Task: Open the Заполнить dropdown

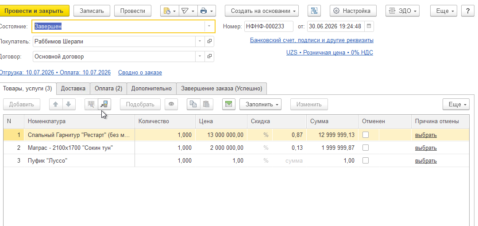Action: [x=260, y=104]
